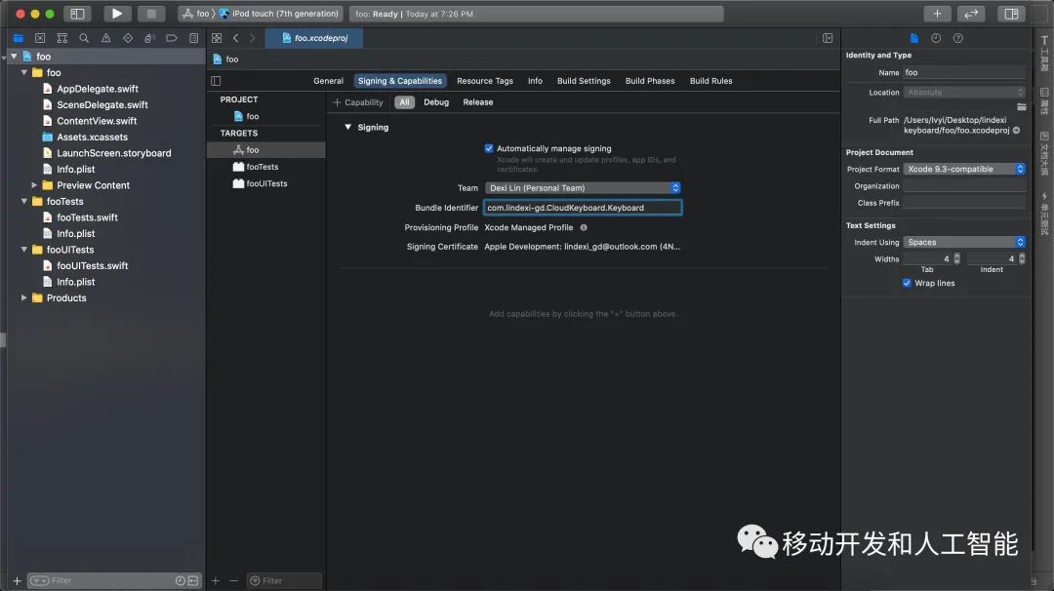Collapse the fooTests folder

(24, 201)
